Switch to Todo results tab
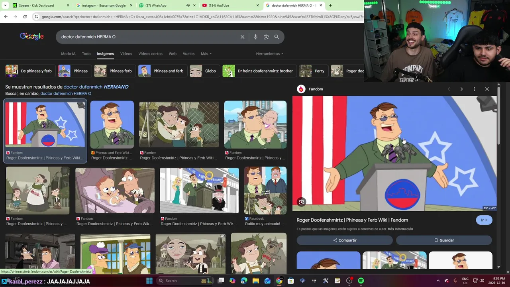This screenshot has width=510, height=287. [86, 54]
